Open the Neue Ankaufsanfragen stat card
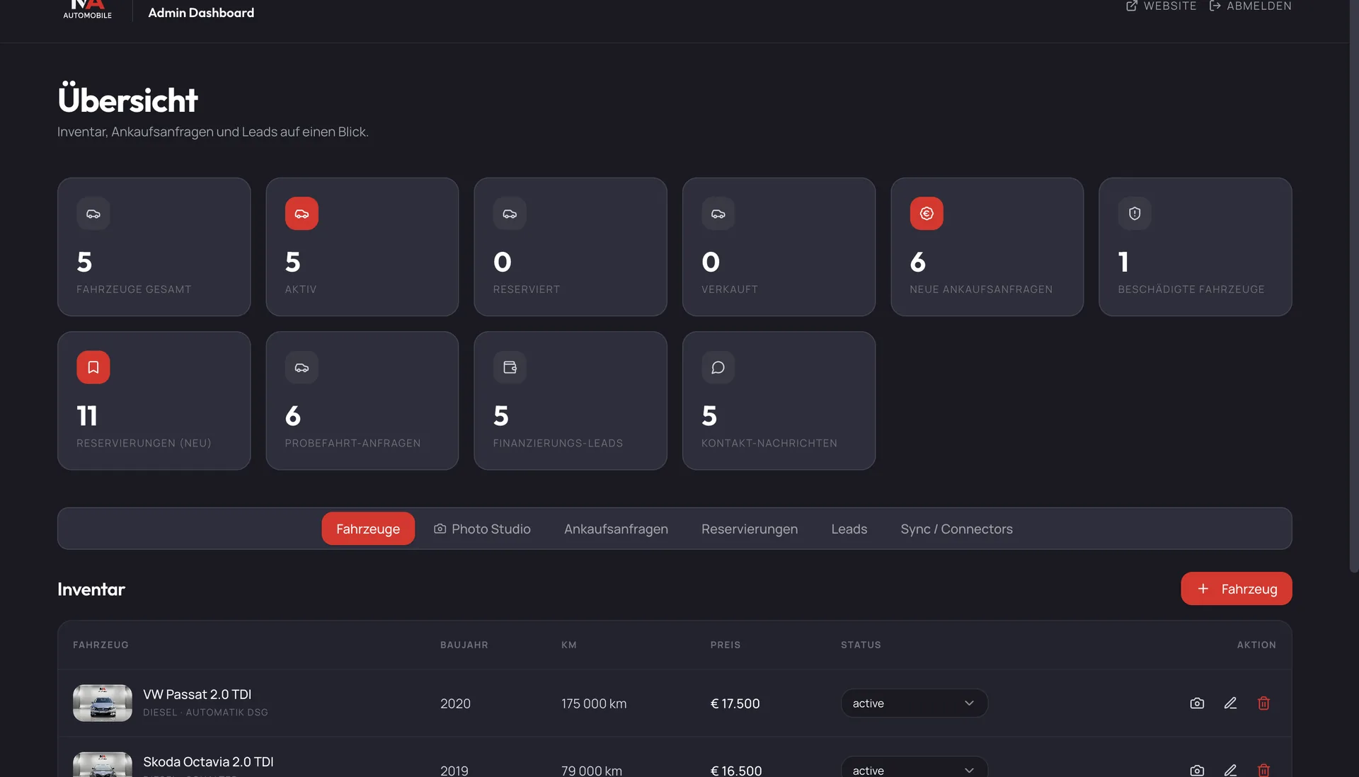The width and height of the screenshot is (1359, 777). (987, 247)
